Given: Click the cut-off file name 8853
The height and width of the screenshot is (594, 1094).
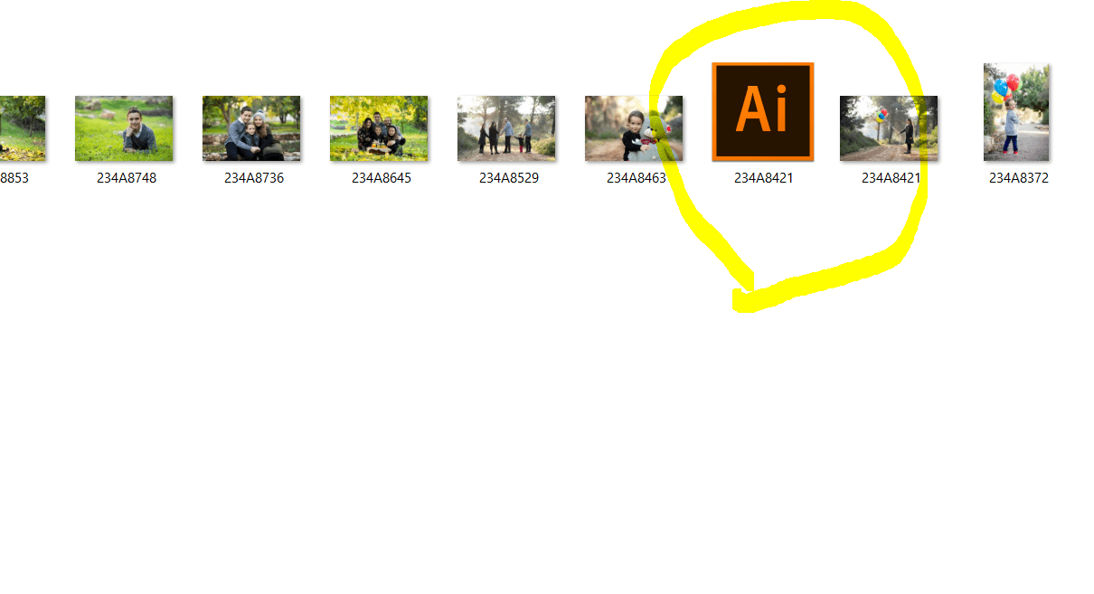Looking at the screenshot, I should point(14,178).
